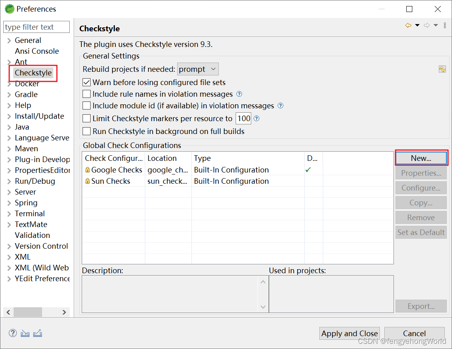Expand the Run/Debug tree node
Image resolution: width=452 pixels, height=349 pixels.
pyautogui.click(x=9, y=181)
